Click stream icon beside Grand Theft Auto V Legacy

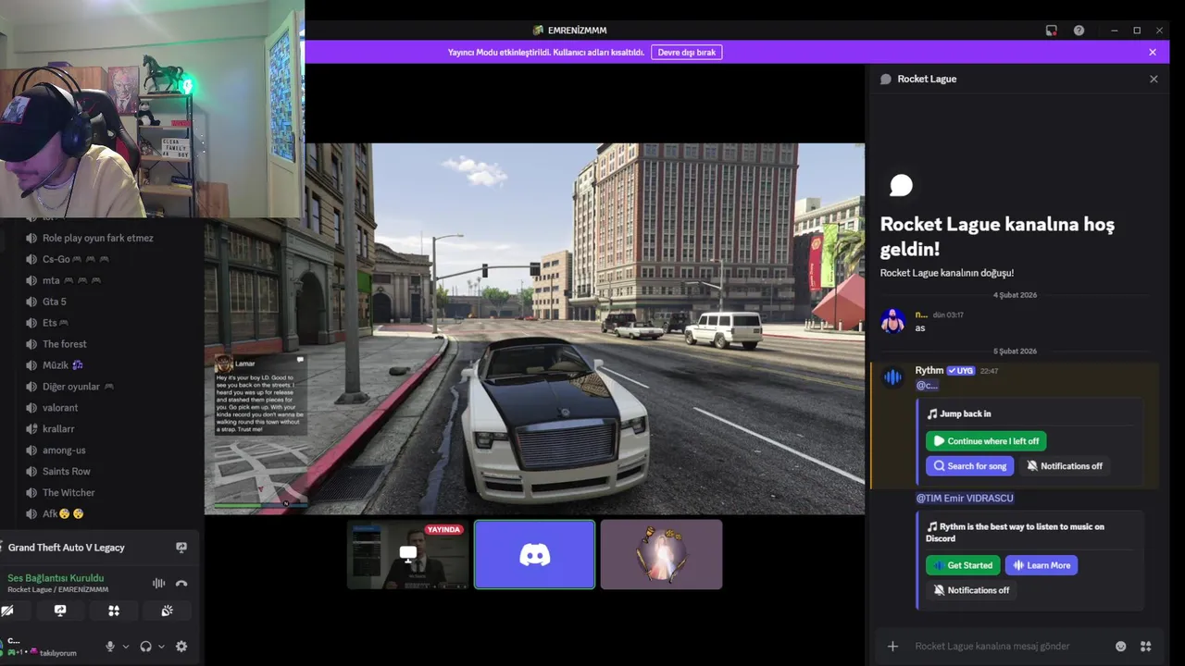point(181,548)
